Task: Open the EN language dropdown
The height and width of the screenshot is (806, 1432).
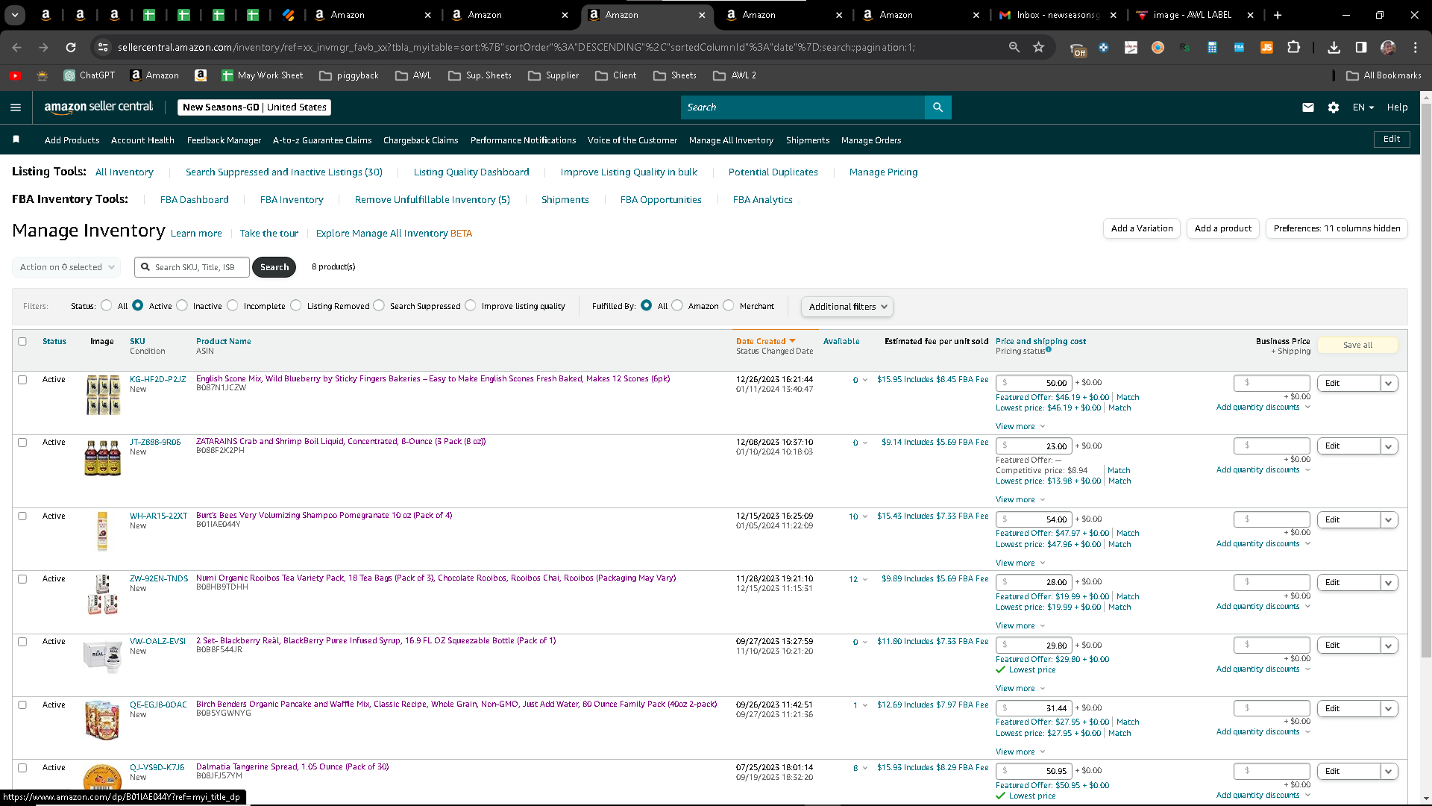Action: [x=1363, y=107]
